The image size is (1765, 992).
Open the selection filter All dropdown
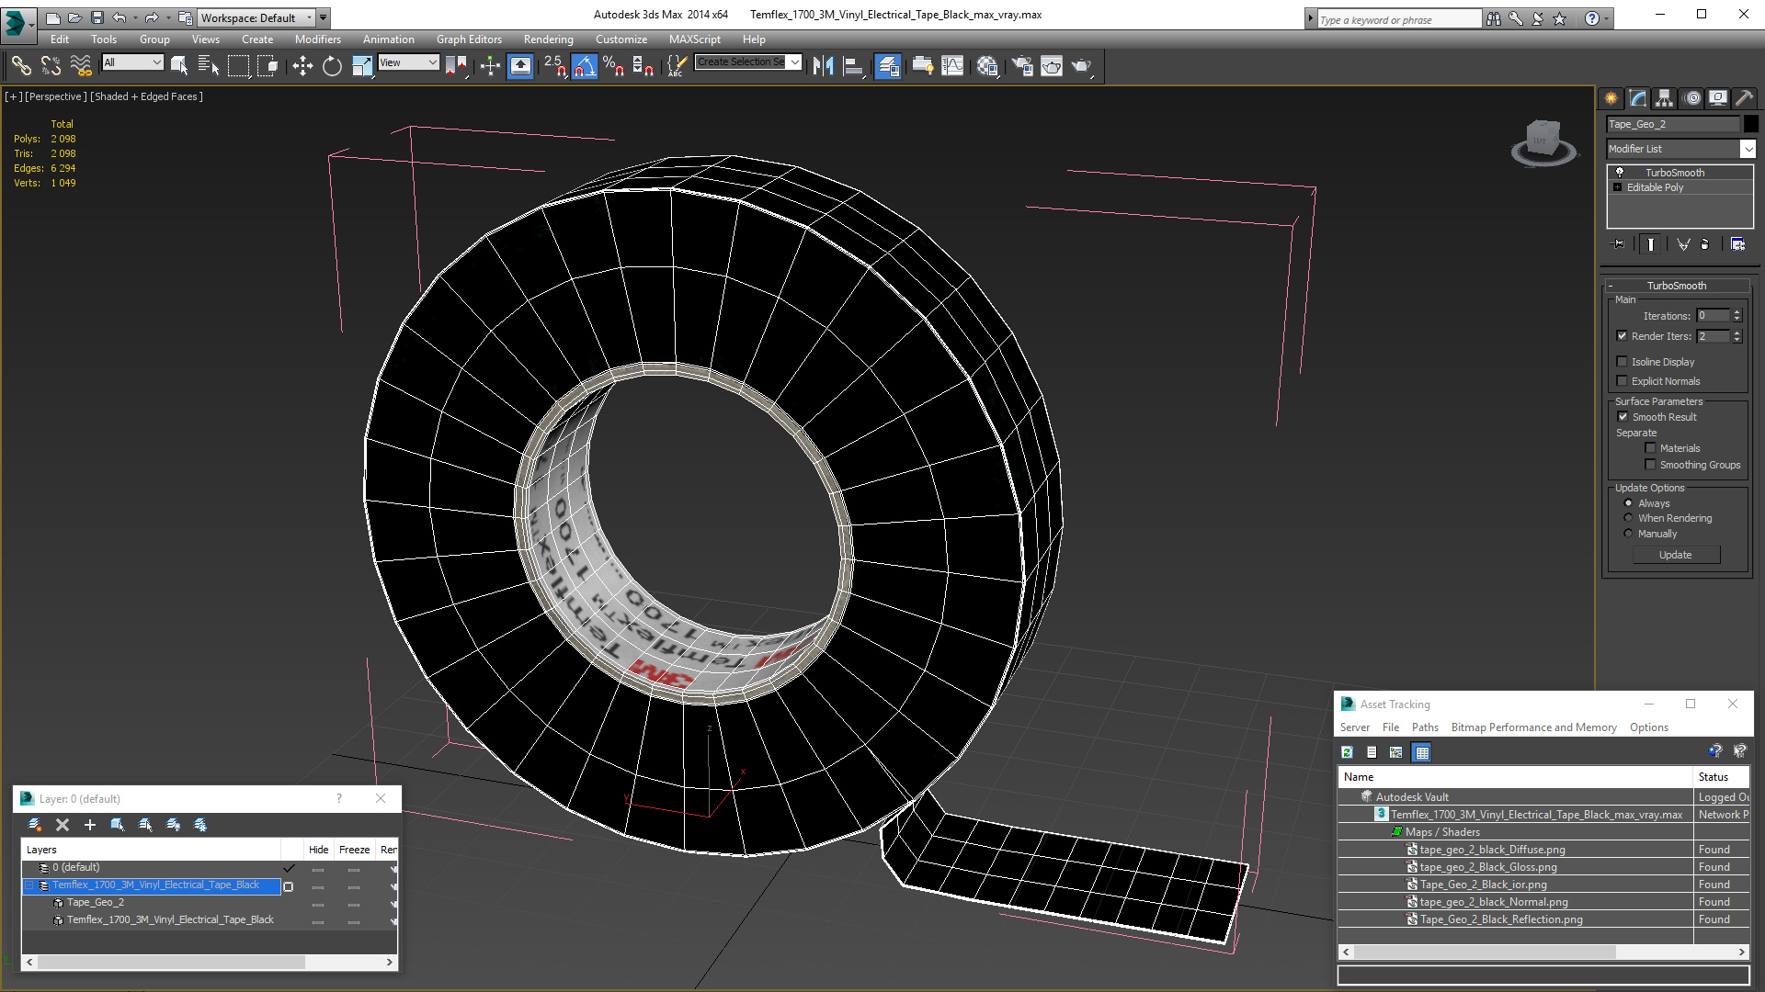[x=132, y=62]
